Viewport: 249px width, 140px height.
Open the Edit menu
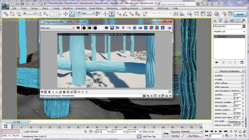14,8
